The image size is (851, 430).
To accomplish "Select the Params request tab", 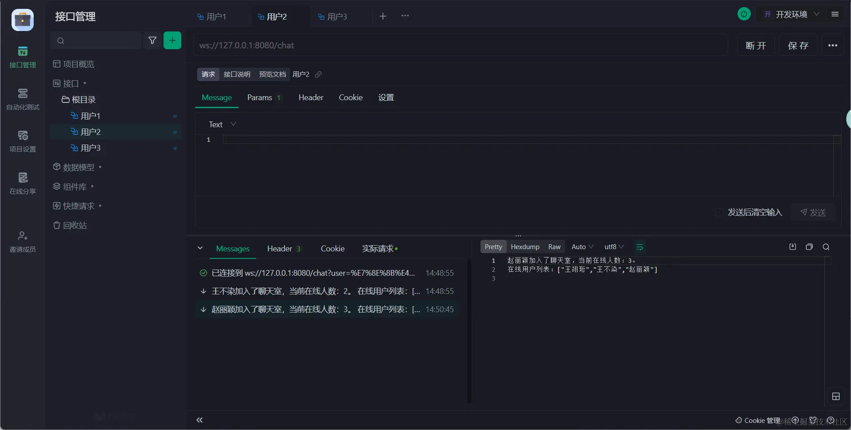I will [x=264, y=98].
